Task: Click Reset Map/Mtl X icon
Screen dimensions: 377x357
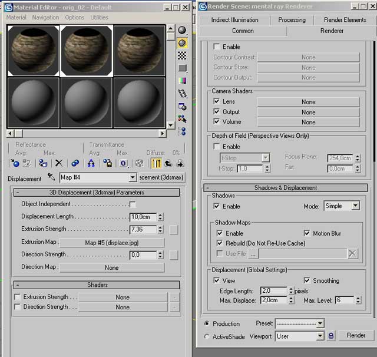Action: [59, 163]
